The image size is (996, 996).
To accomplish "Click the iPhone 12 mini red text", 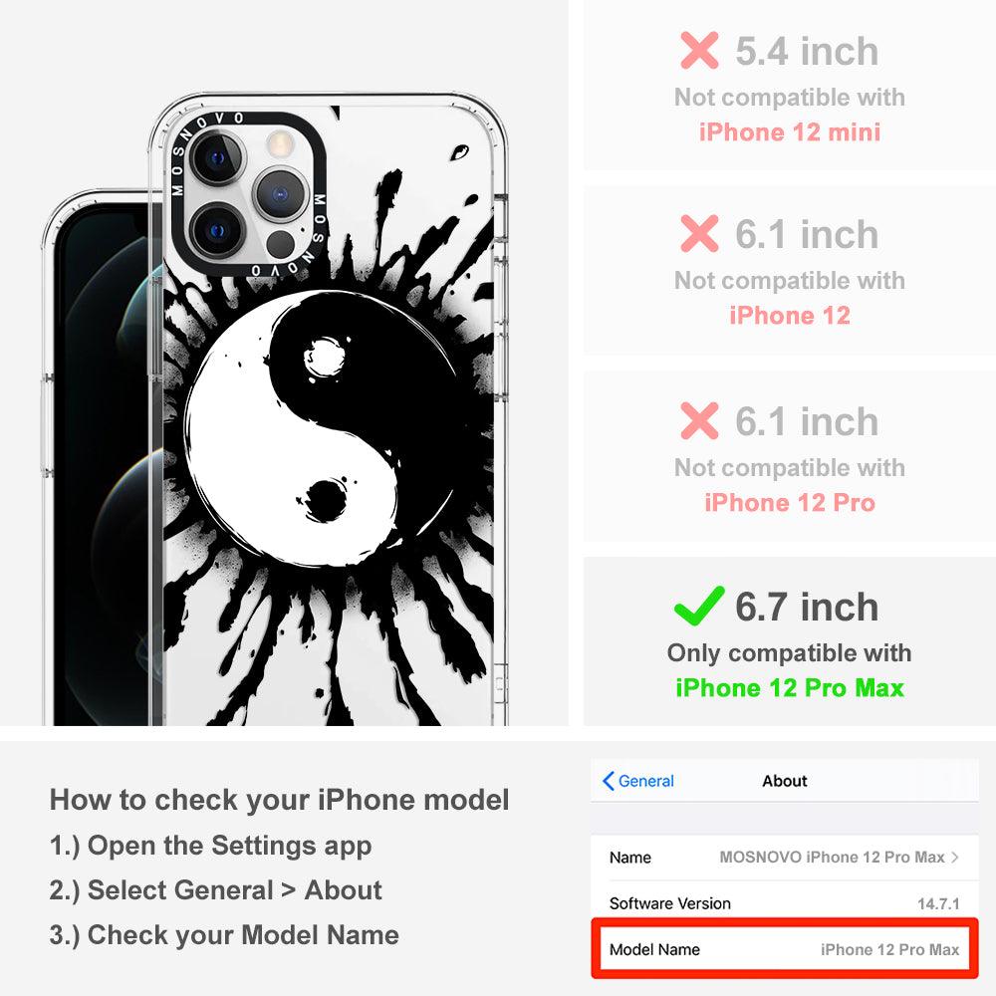I will (x=790, y=132).
